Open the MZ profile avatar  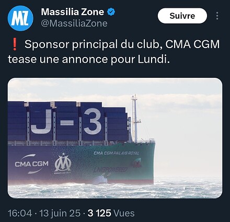[20, 18]
